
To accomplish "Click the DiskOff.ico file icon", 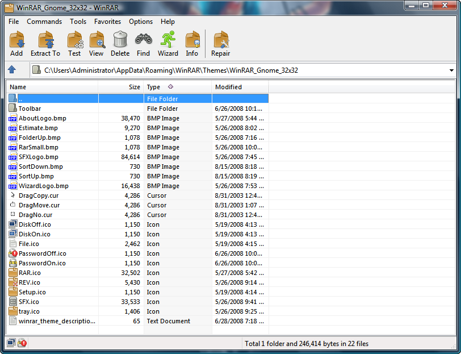I will [x=12, y=224].
